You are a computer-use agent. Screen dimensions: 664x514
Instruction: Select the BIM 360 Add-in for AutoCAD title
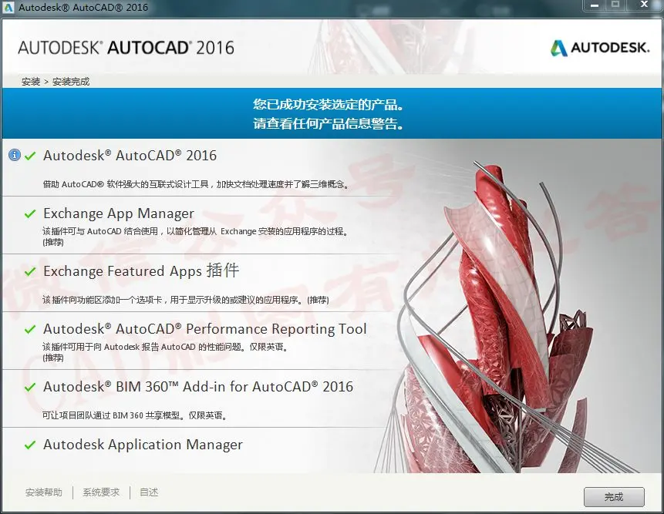[198, 386]
